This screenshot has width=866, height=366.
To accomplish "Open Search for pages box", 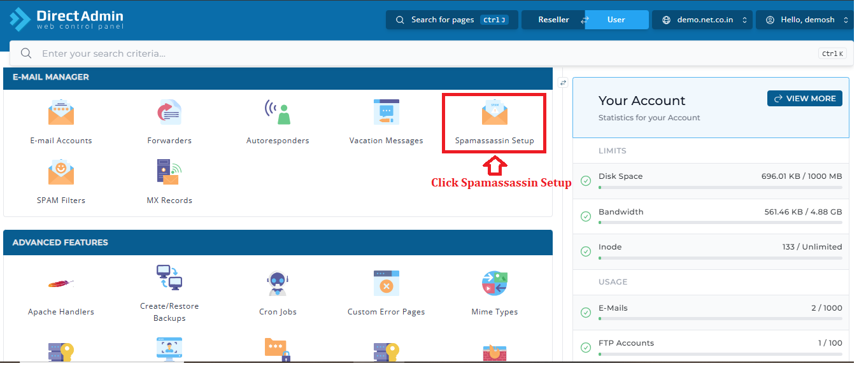I will click(451, 20).
